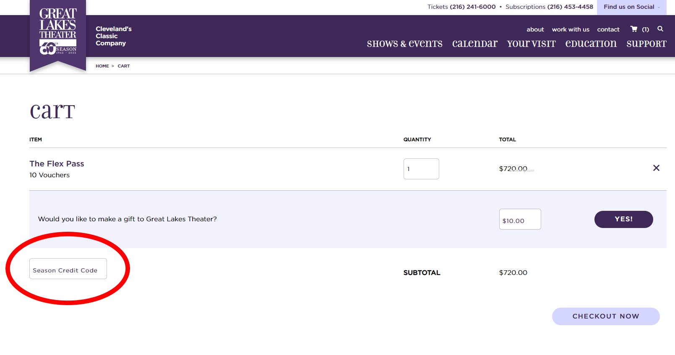Click the Season Credit Code field
Image resolution: width=675 pixels, height=355 pixels.
coord(68,269)
